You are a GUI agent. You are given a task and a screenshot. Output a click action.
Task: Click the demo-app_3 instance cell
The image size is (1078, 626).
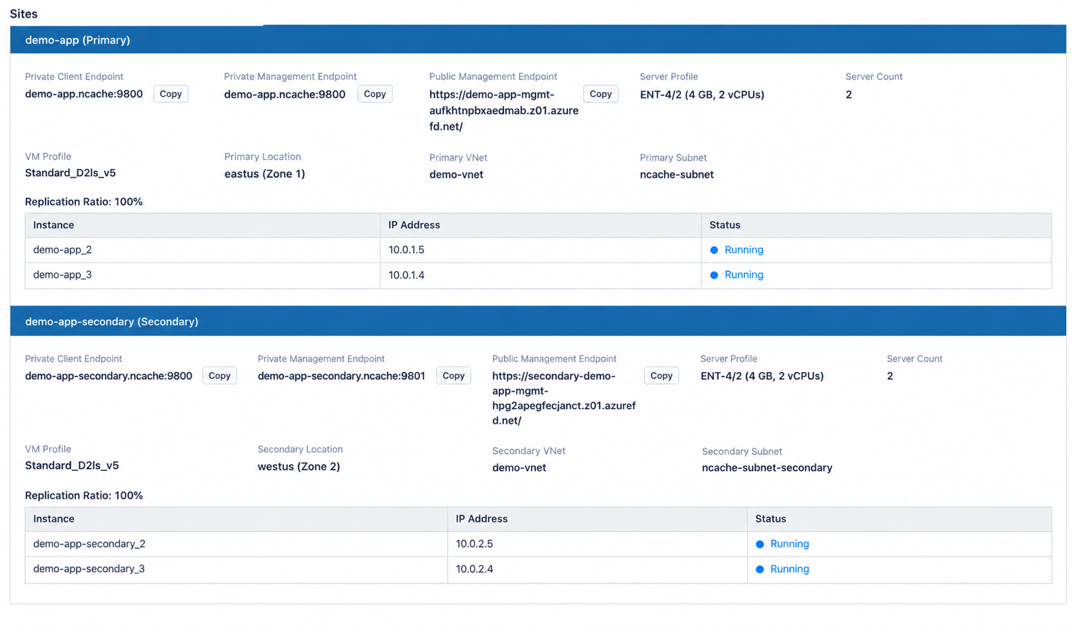pyautogui.click(x=202, y=275)
